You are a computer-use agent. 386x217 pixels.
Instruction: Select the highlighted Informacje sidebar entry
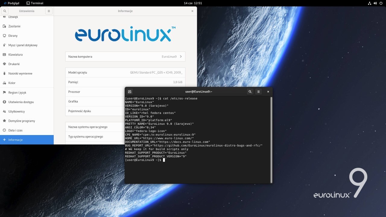(x=27, y=140)
